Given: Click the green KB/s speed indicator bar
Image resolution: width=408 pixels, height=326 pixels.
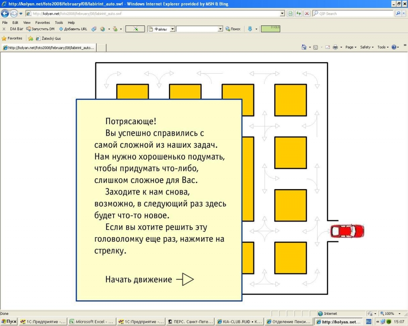Looking at the screenshot, I should point(271,29).
